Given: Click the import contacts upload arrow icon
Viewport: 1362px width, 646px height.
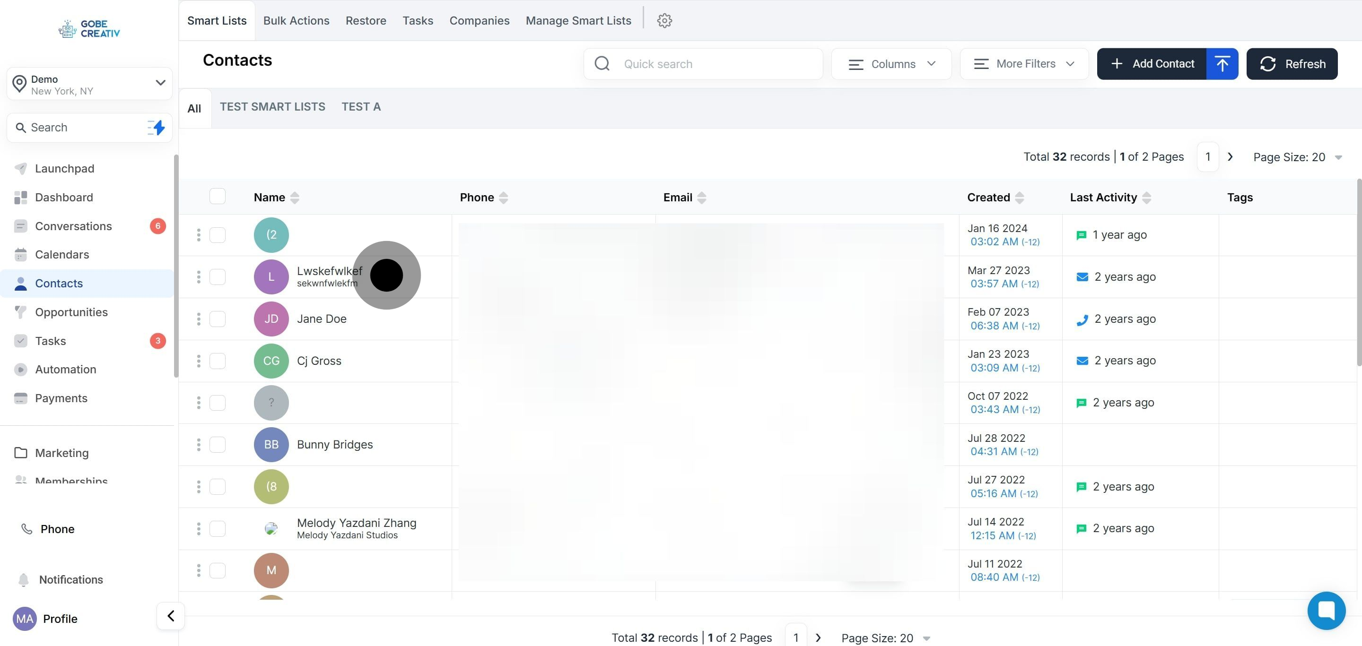Looking at the screenshot, I should click(1222, 64).
